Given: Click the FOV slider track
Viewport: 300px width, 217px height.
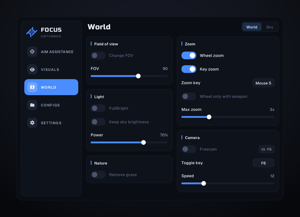Looking at the screenshot, I should point(129,76).
